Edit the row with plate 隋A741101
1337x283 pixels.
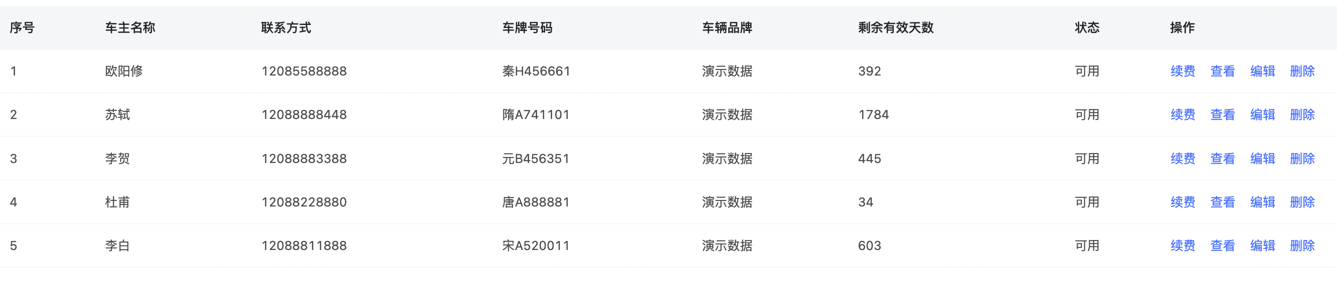point(1263,115)
